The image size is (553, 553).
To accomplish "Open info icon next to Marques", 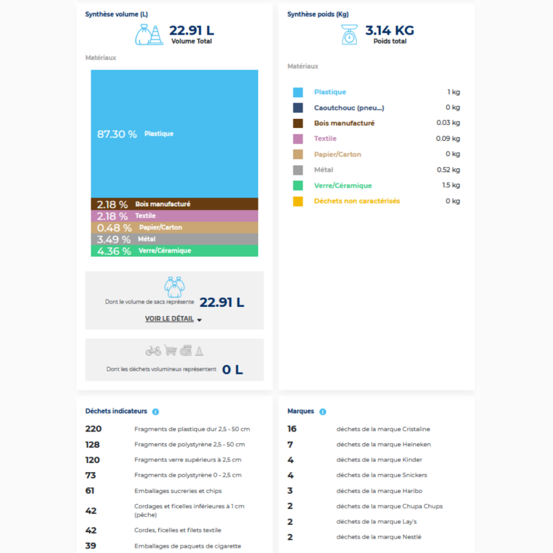I will (x=323, y=412).
